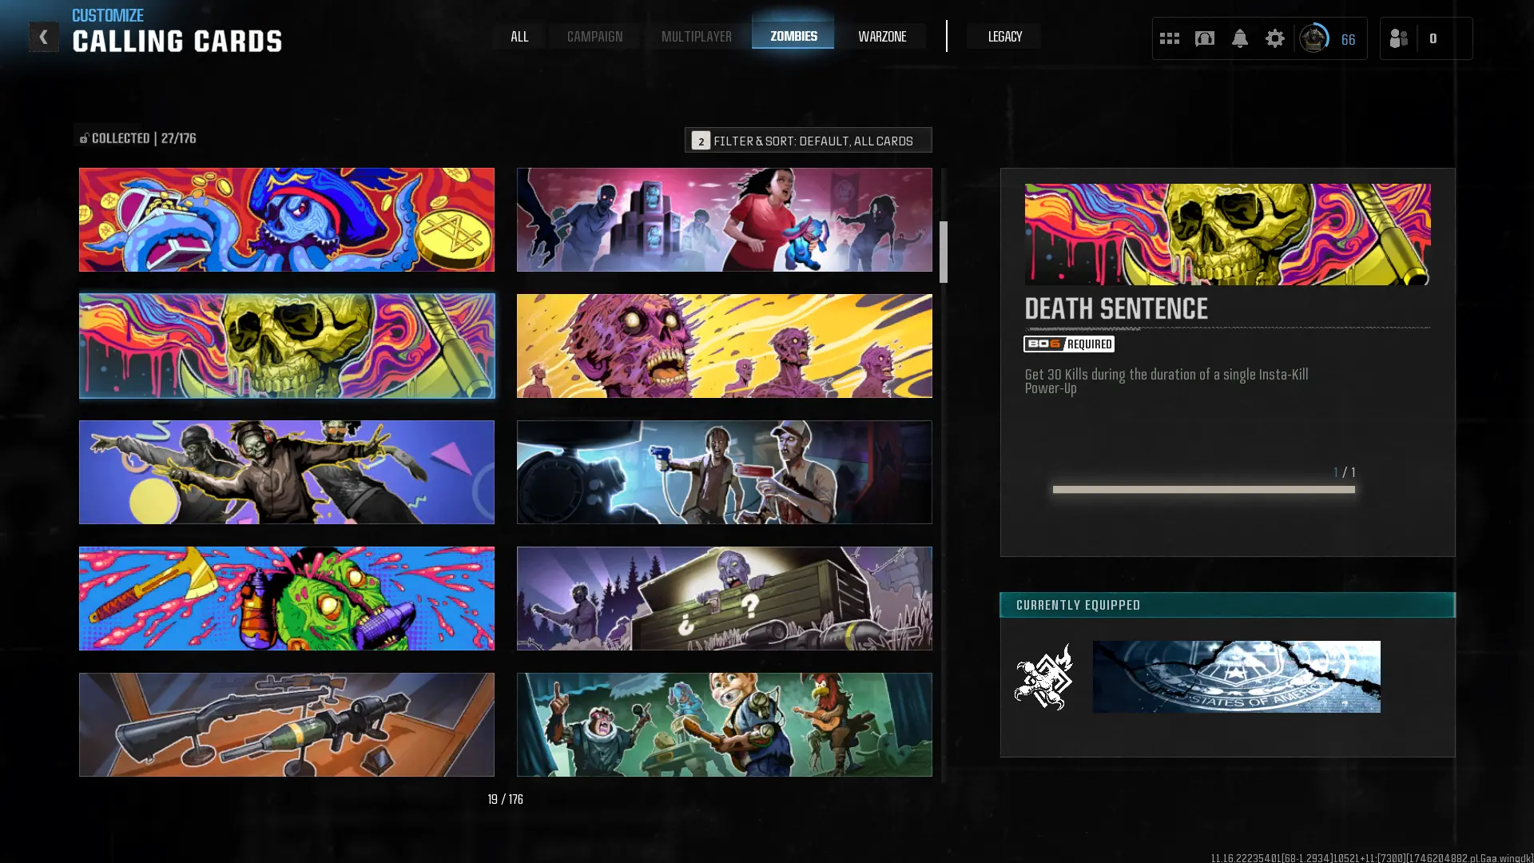Image resolution: width=1534 pixels, height=863 pixels.
Task: Open the settings gear icon
Action: [x=1274, y=38]
